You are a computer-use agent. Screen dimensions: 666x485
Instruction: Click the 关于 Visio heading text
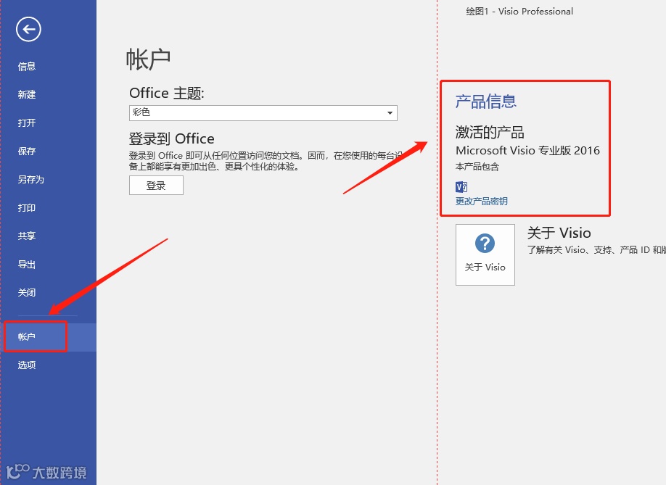pyautogui.click(x=559, y=233)
